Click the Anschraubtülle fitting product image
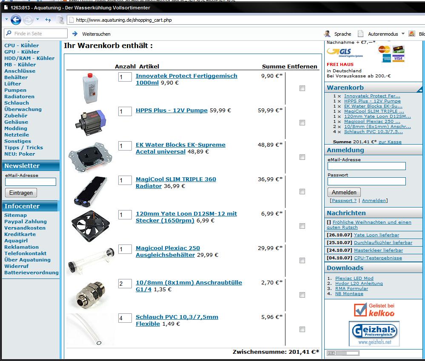Screen dimensions: 425x361 [91, 295]
